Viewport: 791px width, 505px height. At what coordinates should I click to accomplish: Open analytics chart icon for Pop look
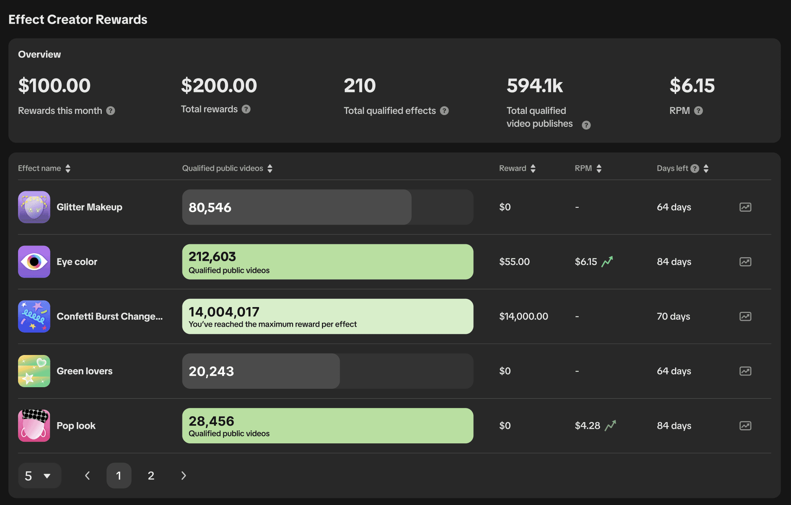[x=745, y=425]
